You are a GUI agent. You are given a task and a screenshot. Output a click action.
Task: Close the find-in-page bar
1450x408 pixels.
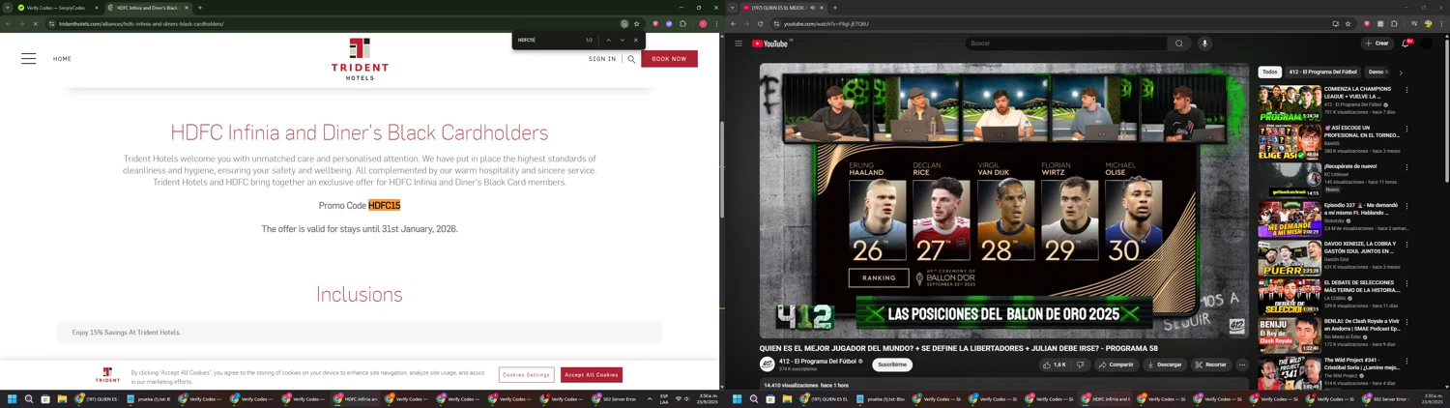pyautogui.click(x=635, y=40)
